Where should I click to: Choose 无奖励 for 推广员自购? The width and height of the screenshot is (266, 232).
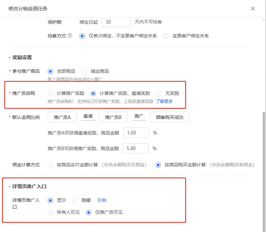pyautogui.click(x=159, y=93)
